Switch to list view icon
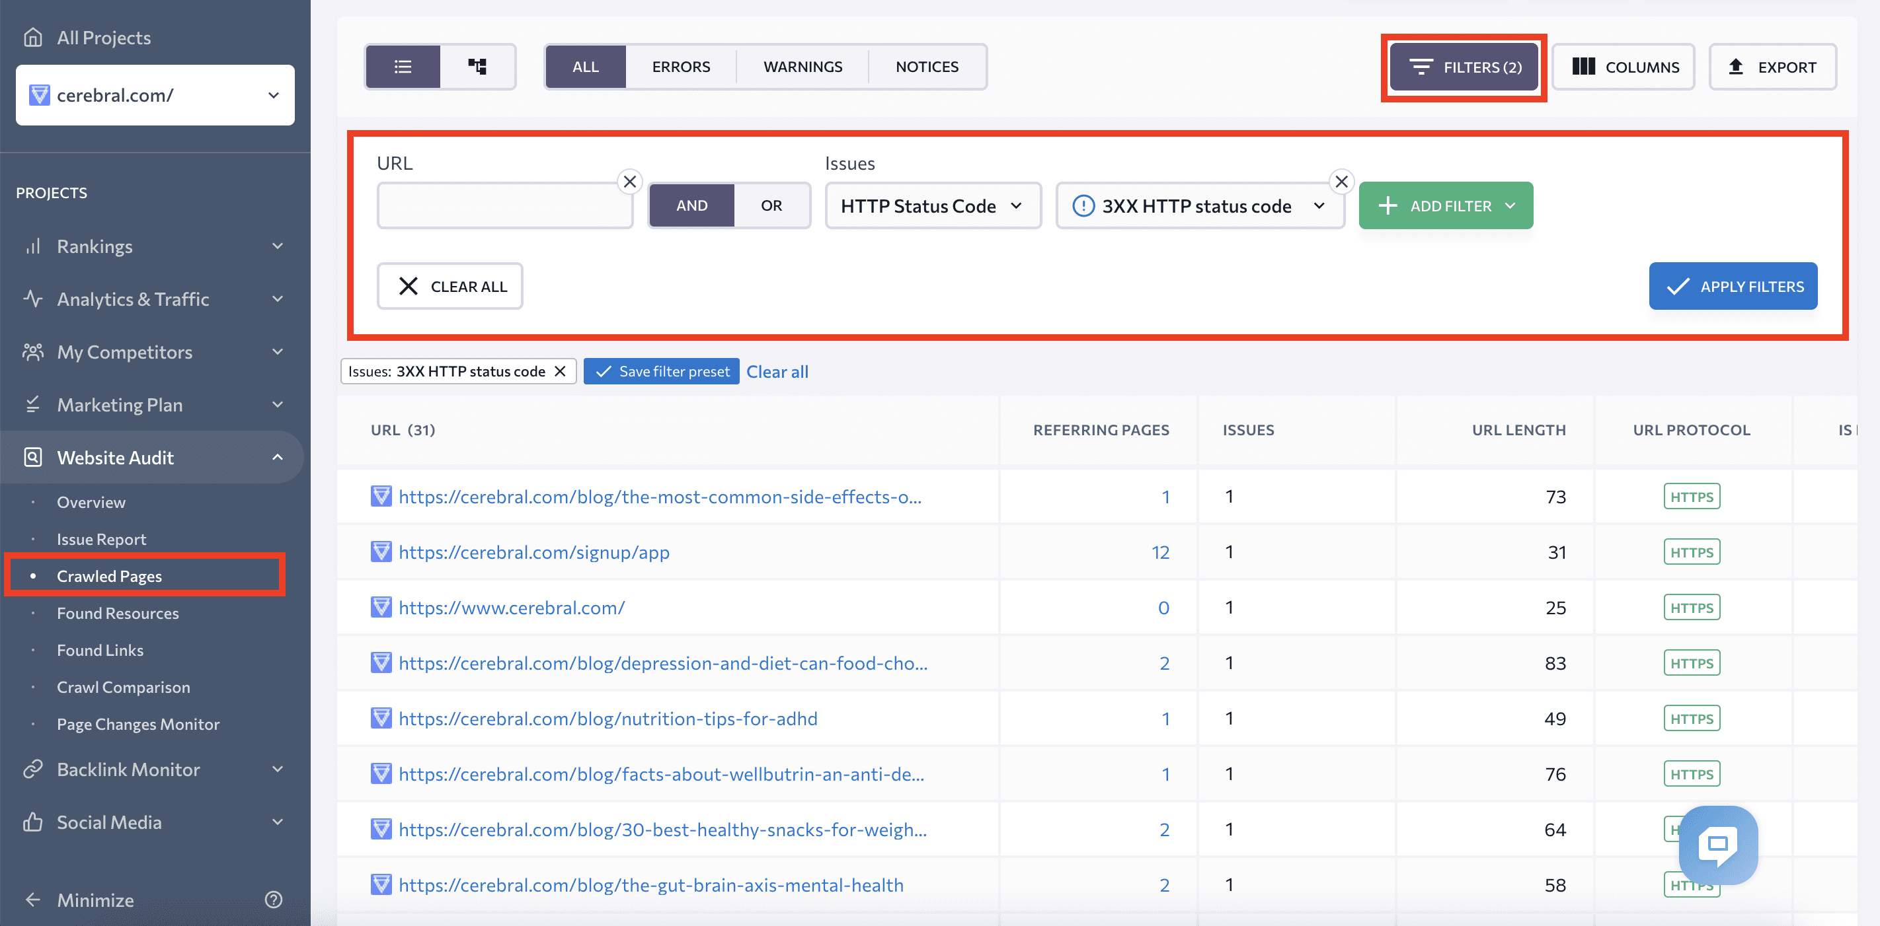Image resolution: width=1880 pixels, height=926 pixels. (403, 66)
